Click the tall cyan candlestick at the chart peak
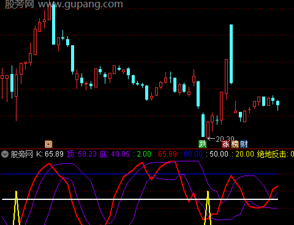Viewport: 294px width, 225px height. [x=53, y=24]
